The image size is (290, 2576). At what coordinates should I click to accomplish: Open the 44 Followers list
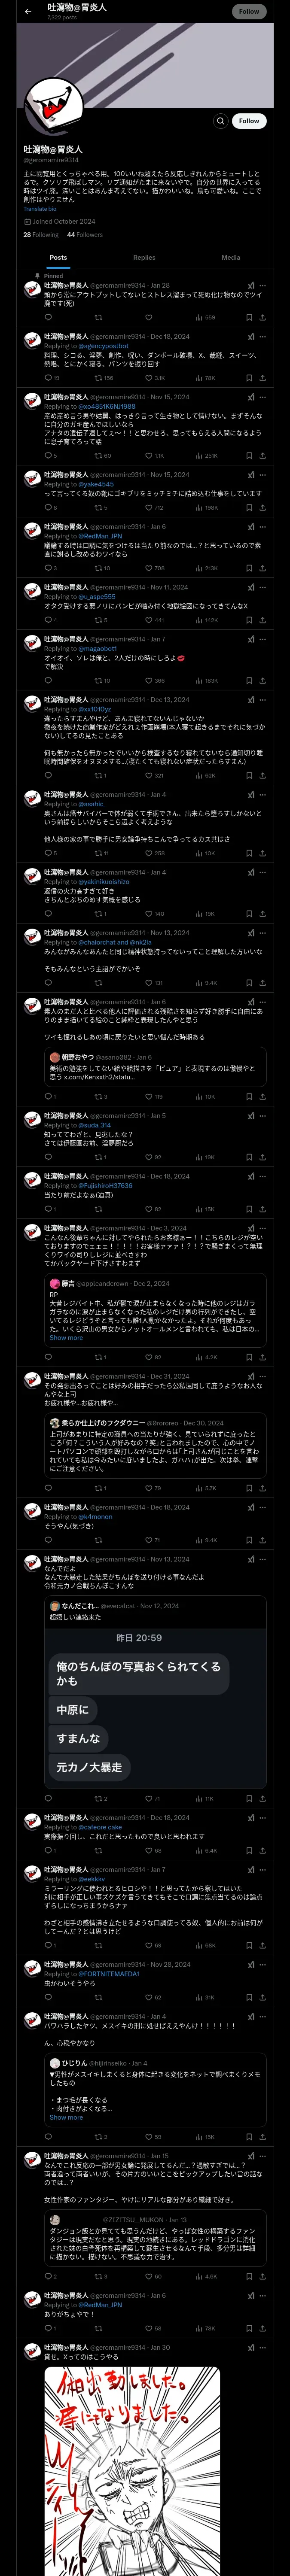point(85,235)
